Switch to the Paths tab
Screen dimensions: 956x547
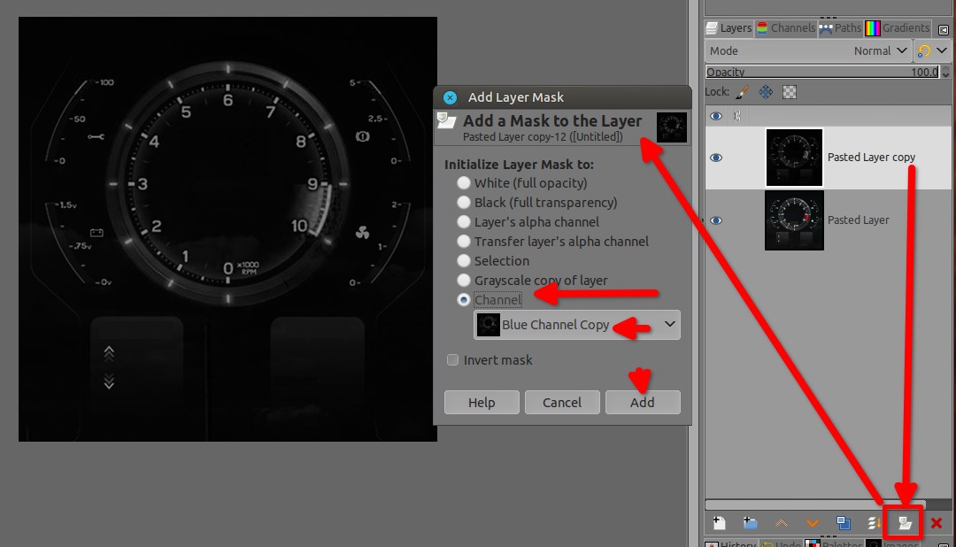pyautogui.click(x=840, y=28)
